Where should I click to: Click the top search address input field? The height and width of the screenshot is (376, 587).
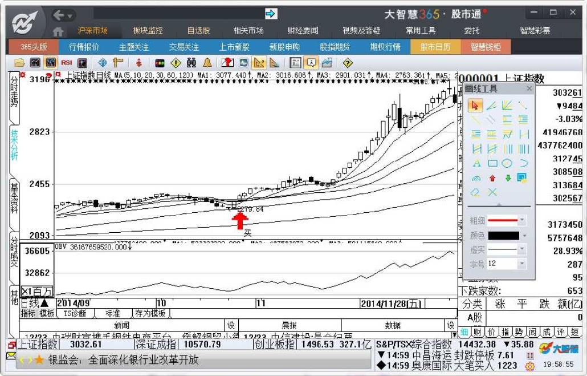pyautogui.click(x=178, y=14)
